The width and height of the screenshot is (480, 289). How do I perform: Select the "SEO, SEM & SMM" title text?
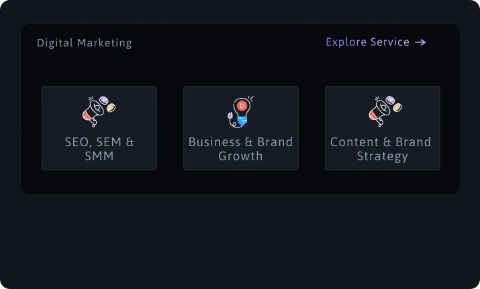(x=99, y=149)
